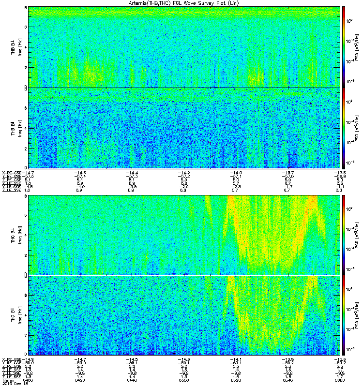Click the THC X_RE_GSE value '-13.6'

pyautogui.click(x=340, y=359)
